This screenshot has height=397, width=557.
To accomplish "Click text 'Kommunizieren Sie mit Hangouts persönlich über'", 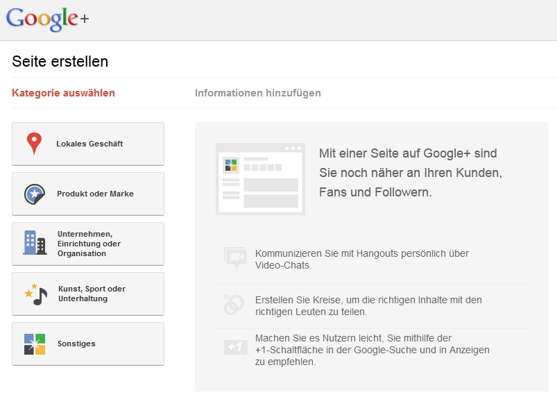I will coord(362,253).
